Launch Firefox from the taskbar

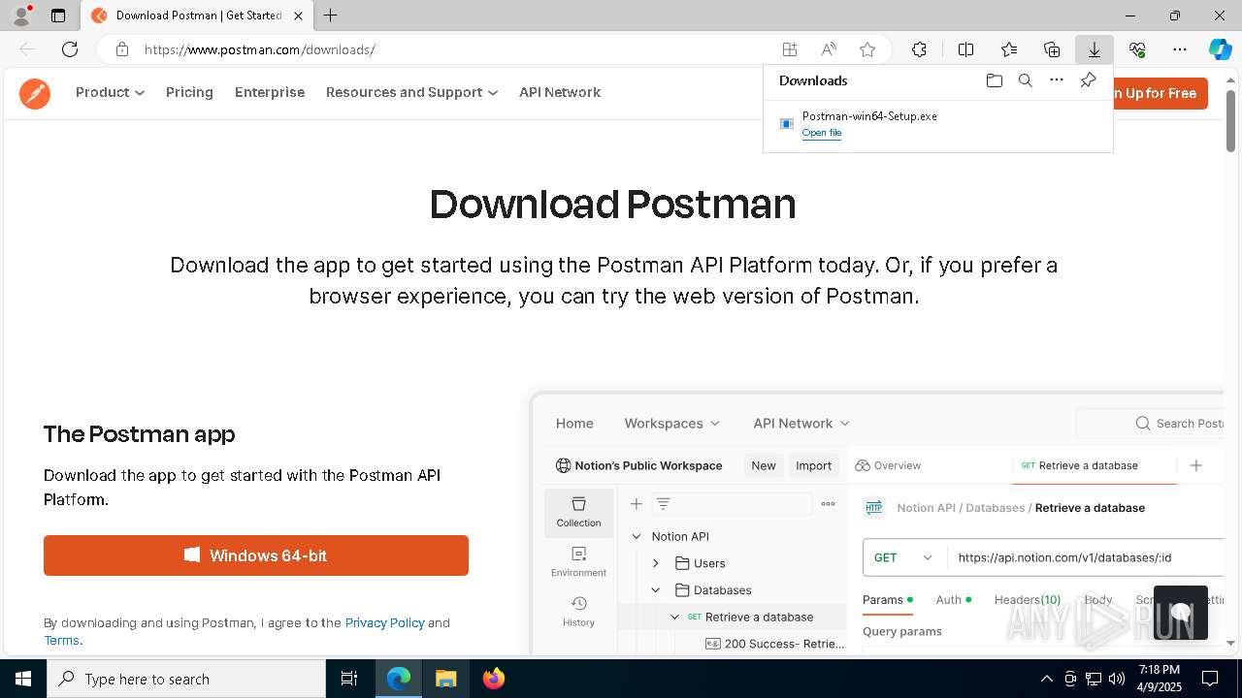point(493,679)
